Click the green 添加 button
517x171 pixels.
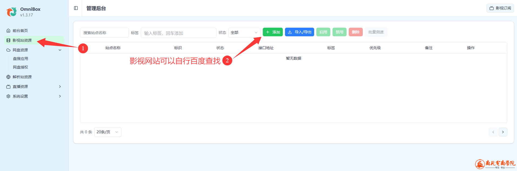(x=273, y=32)
